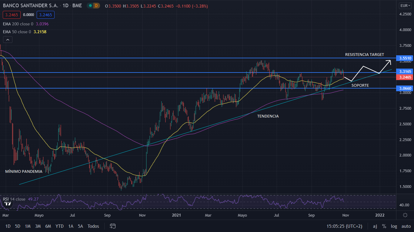This screenshot has height=232, width=414.
Task: Click the 3.5510 resistance price label
Action: click(405, 58)
